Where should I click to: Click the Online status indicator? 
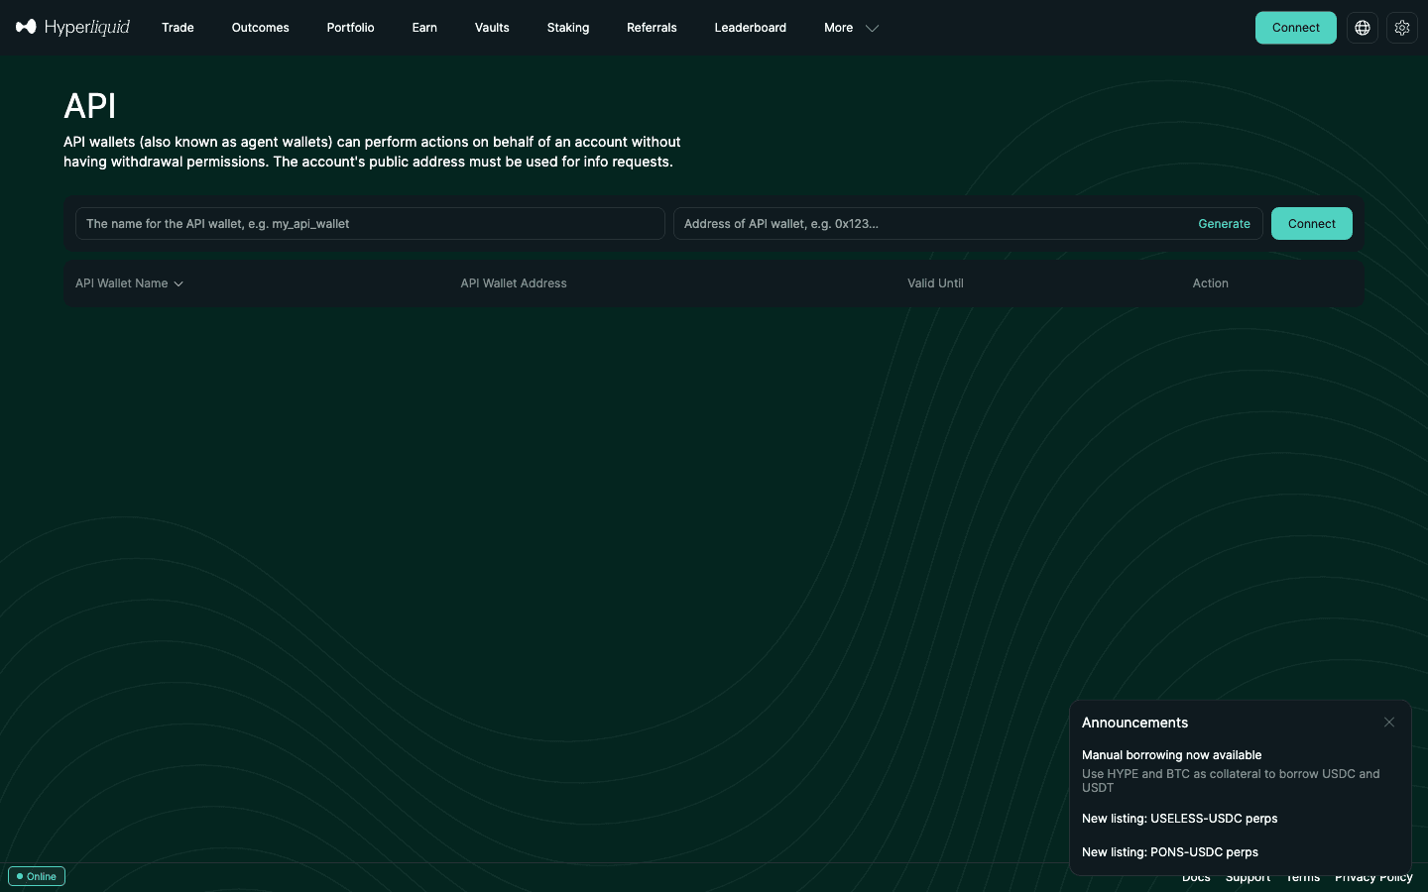37,876
